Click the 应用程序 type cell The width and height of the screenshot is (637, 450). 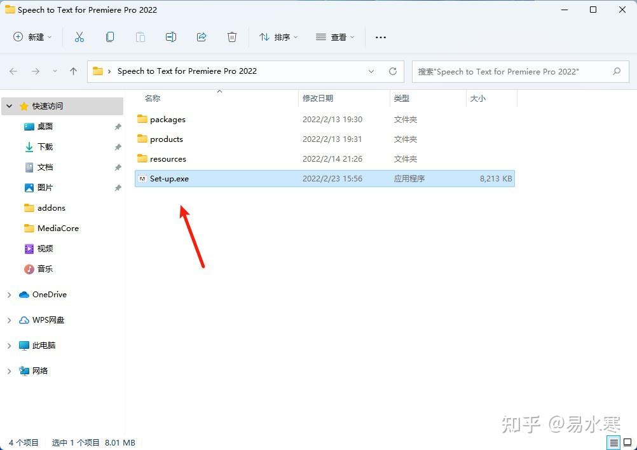click(409, 179)
